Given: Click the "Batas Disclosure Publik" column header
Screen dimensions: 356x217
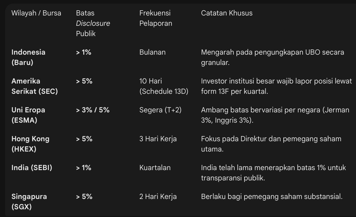Looking at the screenshot, I should pyautogui.click(x=93, y=23).
